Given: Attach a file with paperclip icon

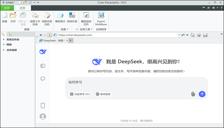Looking at the screenshot, I should point(193,94).
